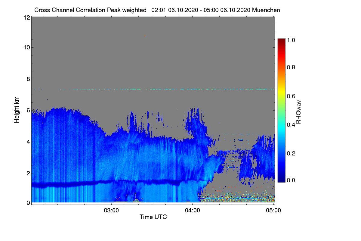Viewport: 361px width, 241px height.
Task: Click the '03:00' time tick label
Action: pos(111,210)
